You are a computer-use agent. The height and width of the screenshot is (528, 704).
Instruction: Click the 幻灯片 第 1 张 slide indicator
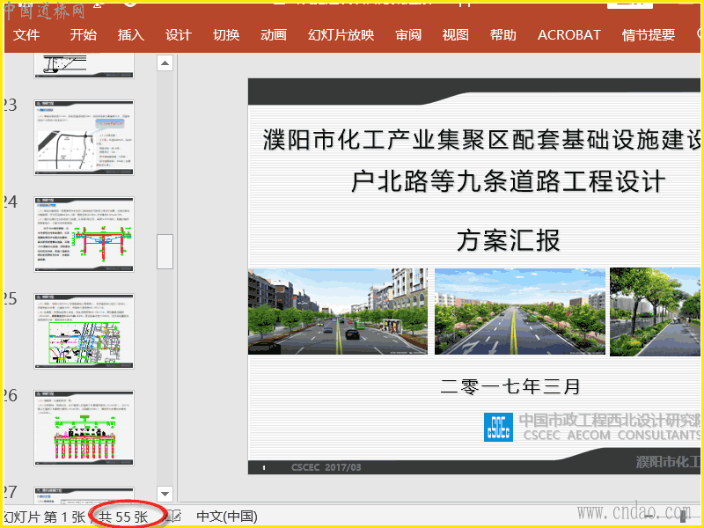[x=44, y=517]
